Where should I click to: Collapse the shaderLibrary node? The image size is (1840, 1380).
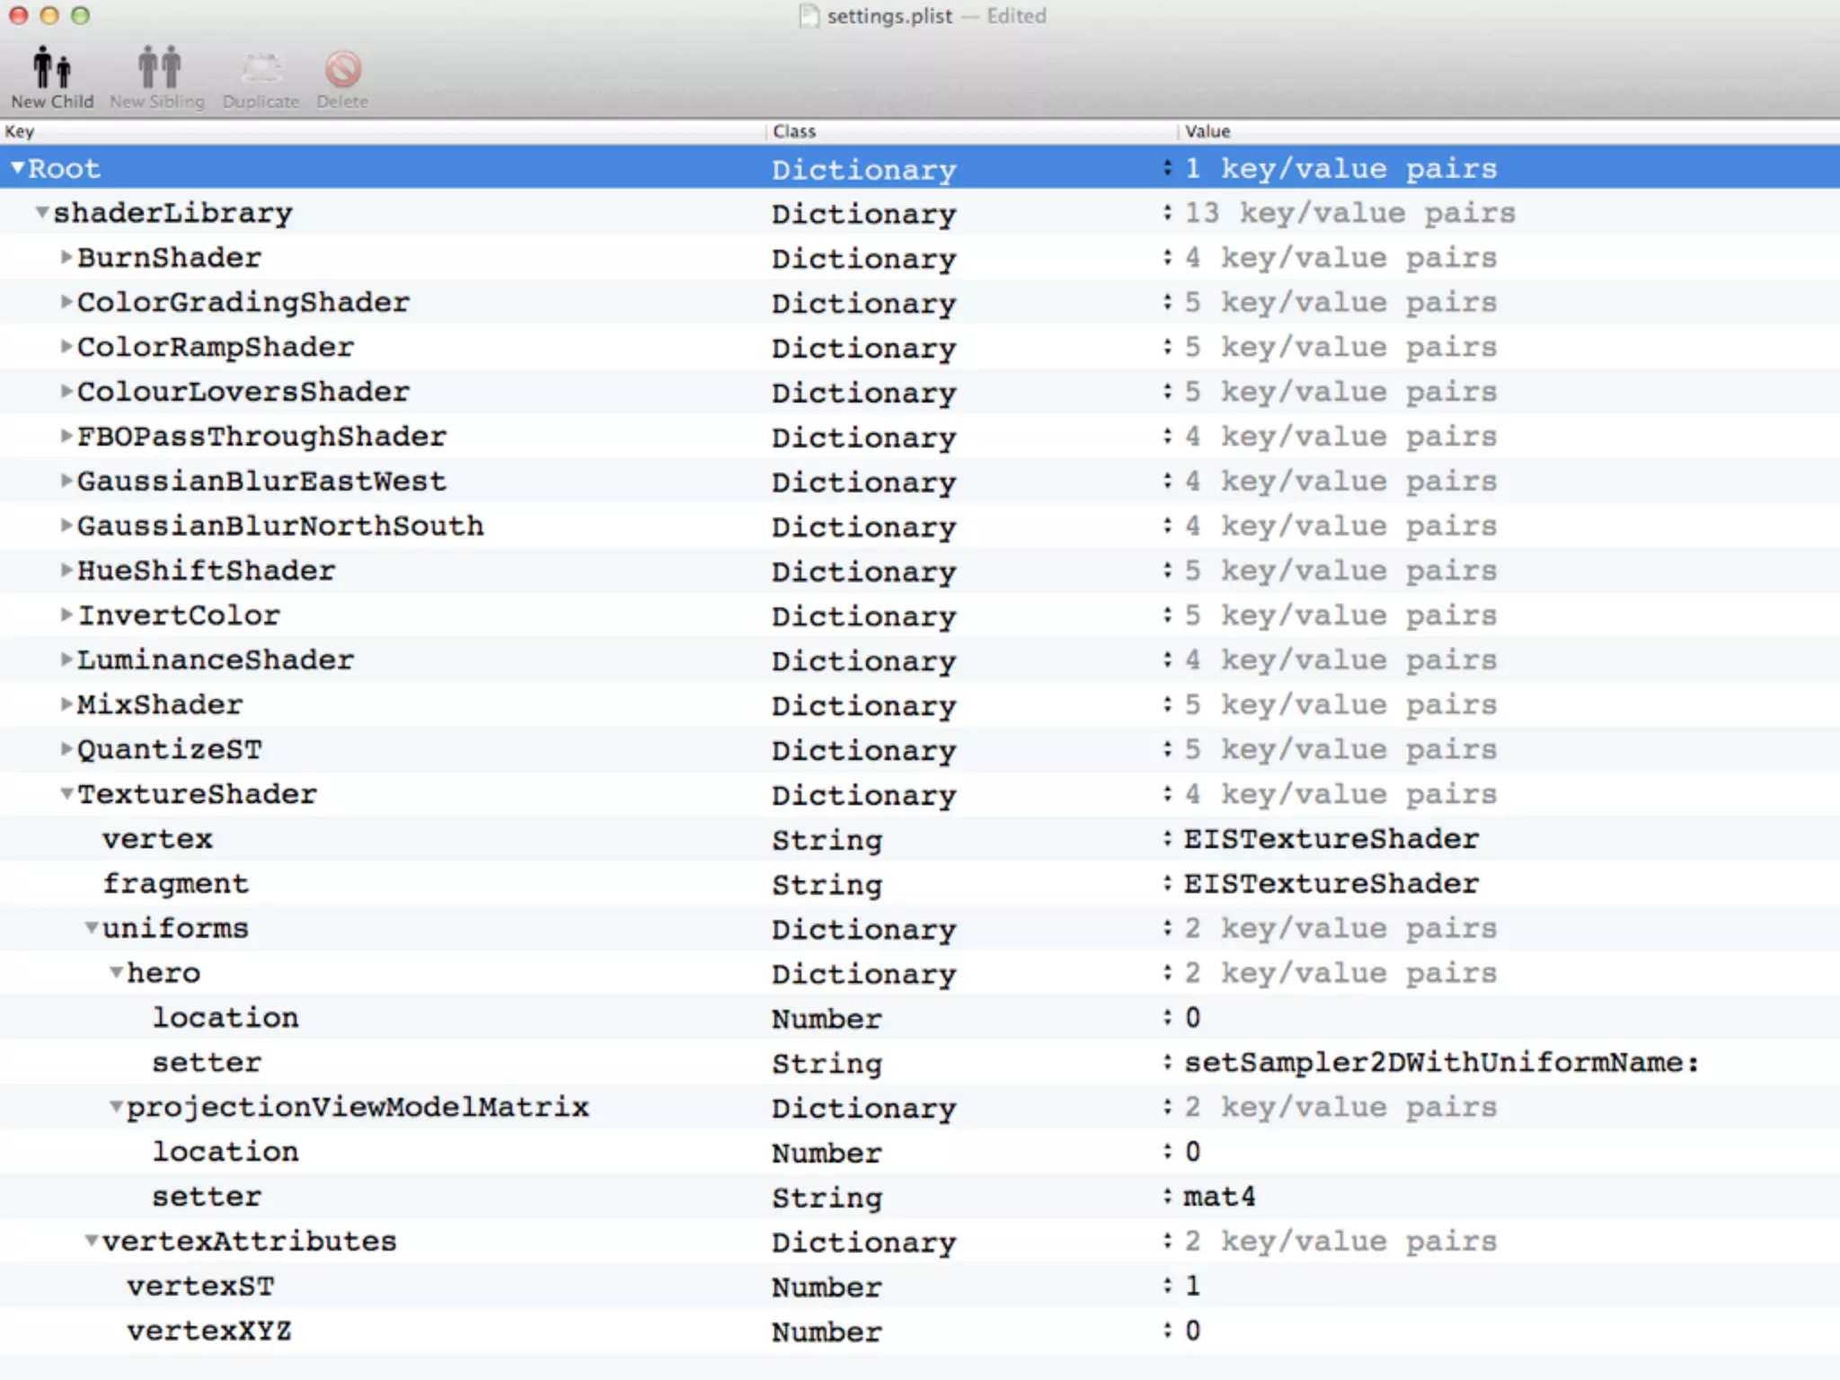(x=41, y=213)
